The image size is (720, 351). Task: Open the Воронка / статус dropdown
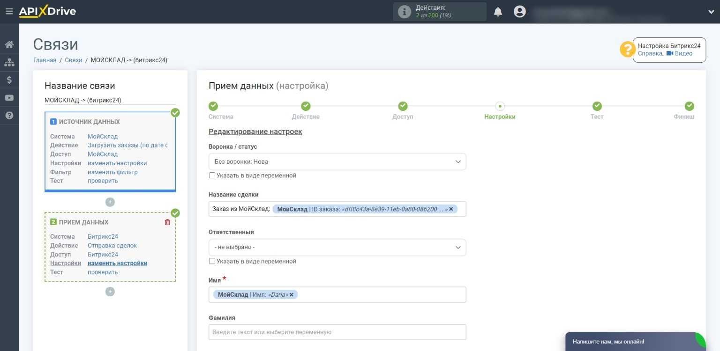(337, 161)
